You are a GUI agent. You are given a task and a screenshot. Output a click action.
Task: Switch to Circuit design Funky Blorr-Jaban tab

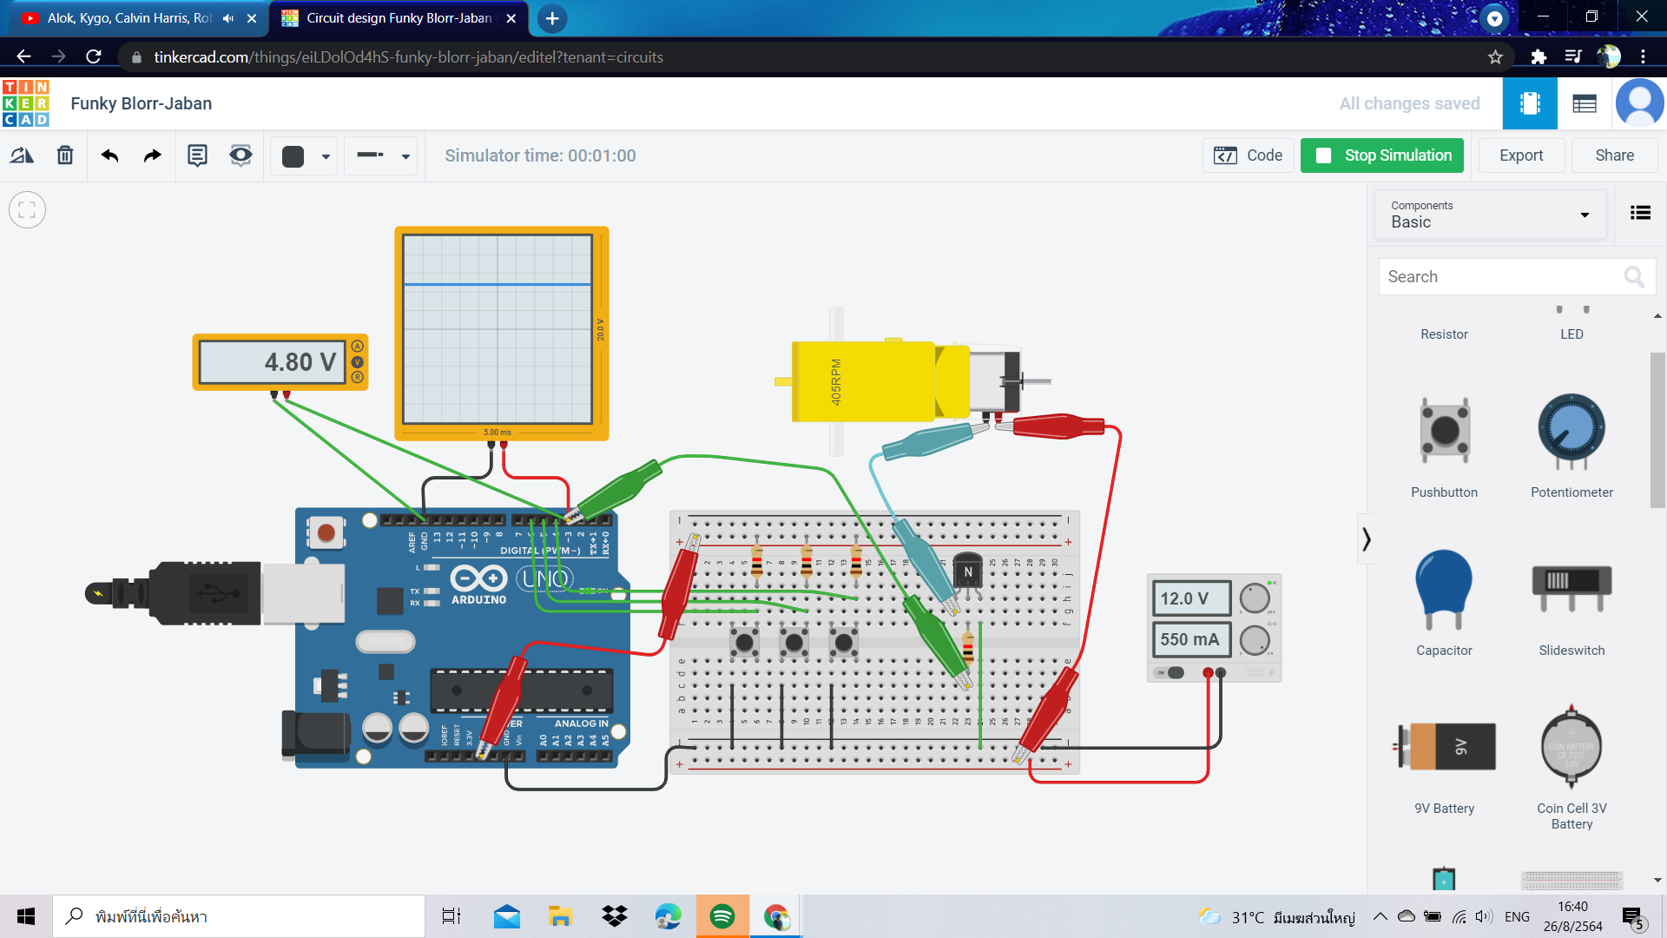(x=399, y=18)
